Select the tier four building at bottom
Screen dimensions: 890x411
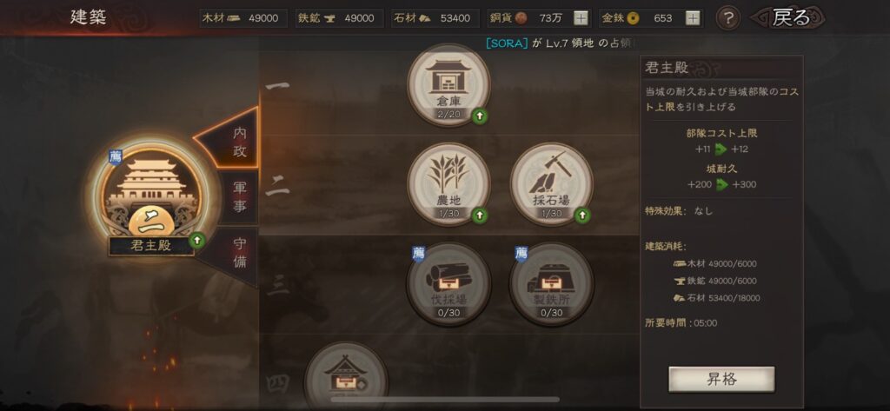click(346, 377)
